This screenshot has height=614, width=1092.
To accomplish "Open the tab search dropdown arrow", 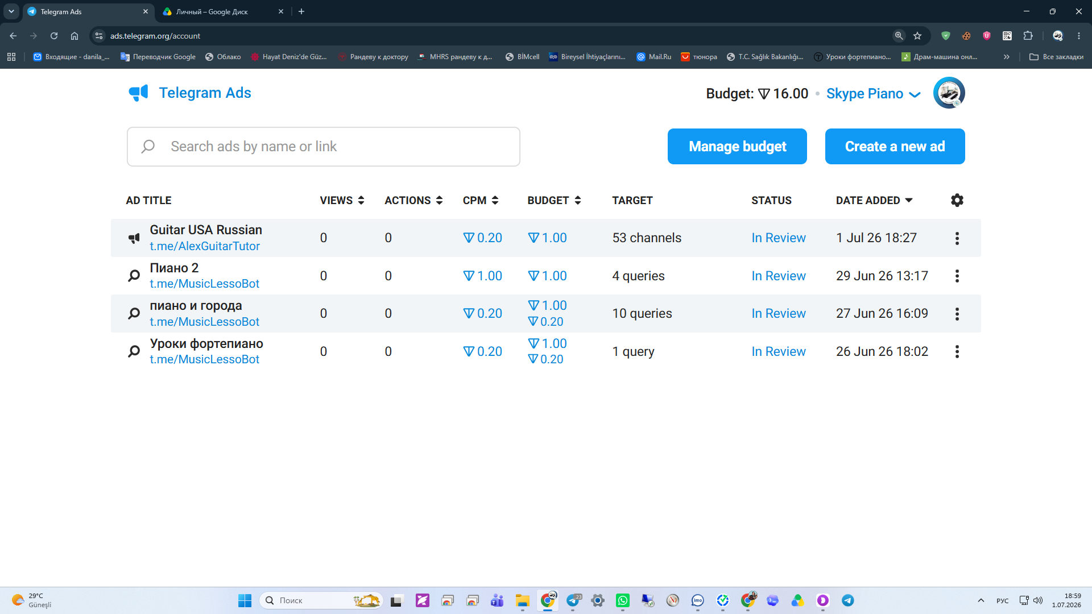I will click(11, 11).
